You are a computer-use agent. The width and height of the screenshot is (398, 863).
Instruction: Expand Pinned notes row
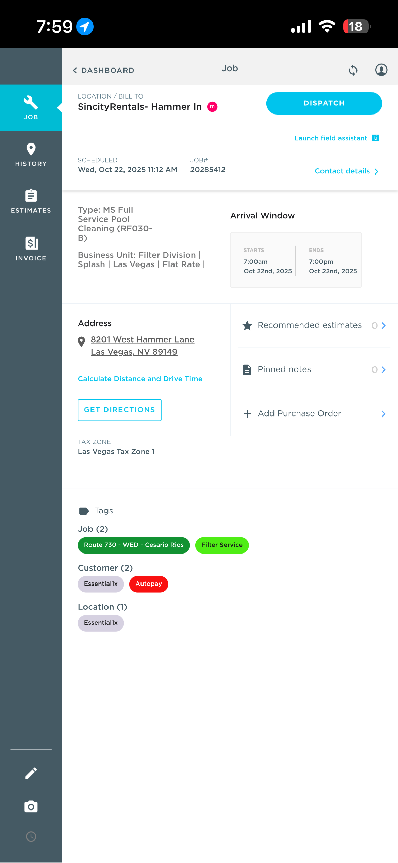pos(314,370)
